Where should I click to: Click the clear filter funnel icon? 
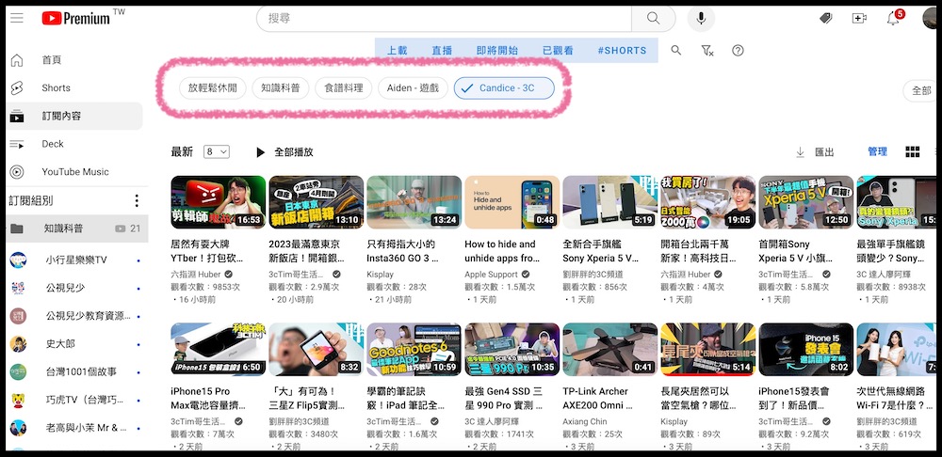(707, 51)
